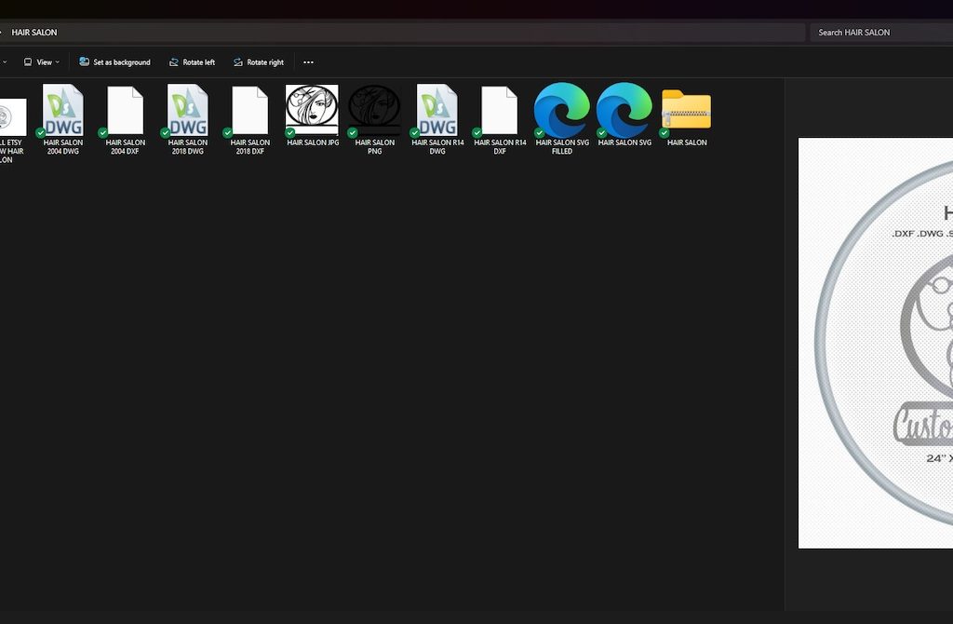Click the preview pane image

(876, 343)
